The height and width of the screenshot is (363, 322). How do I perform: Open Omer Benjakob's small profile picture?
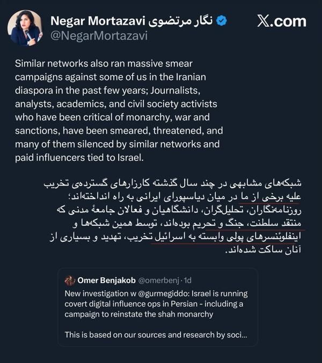[x=70, y=280]
